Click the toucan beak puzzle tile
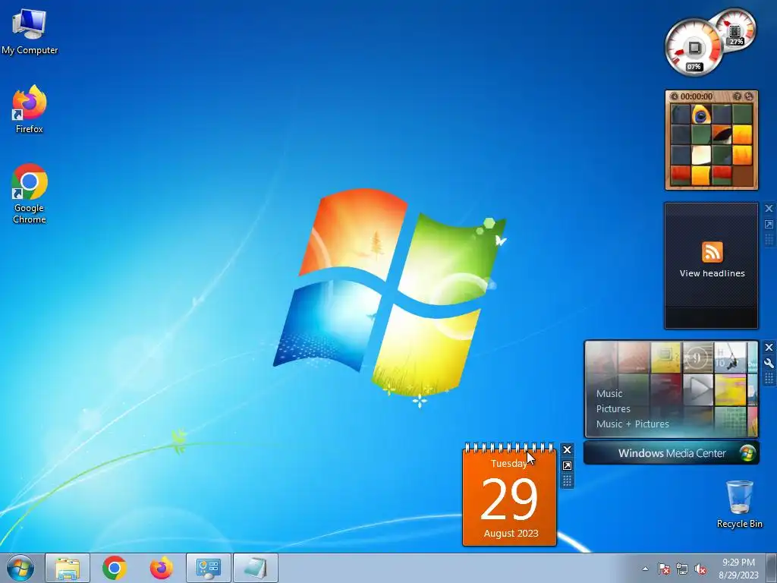777x583 pixels. (x=722, y=134)
